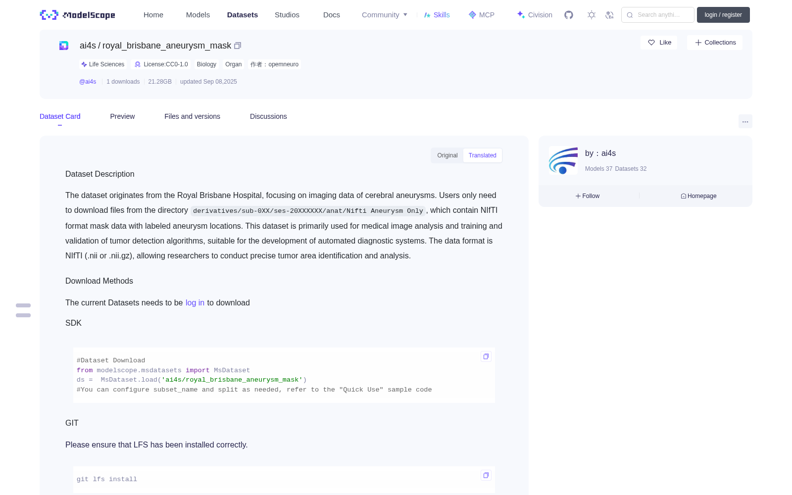Visit the ai4s Homepage
Image resolution: width=792 pixels, height=495 pixels.
(698, 196)
